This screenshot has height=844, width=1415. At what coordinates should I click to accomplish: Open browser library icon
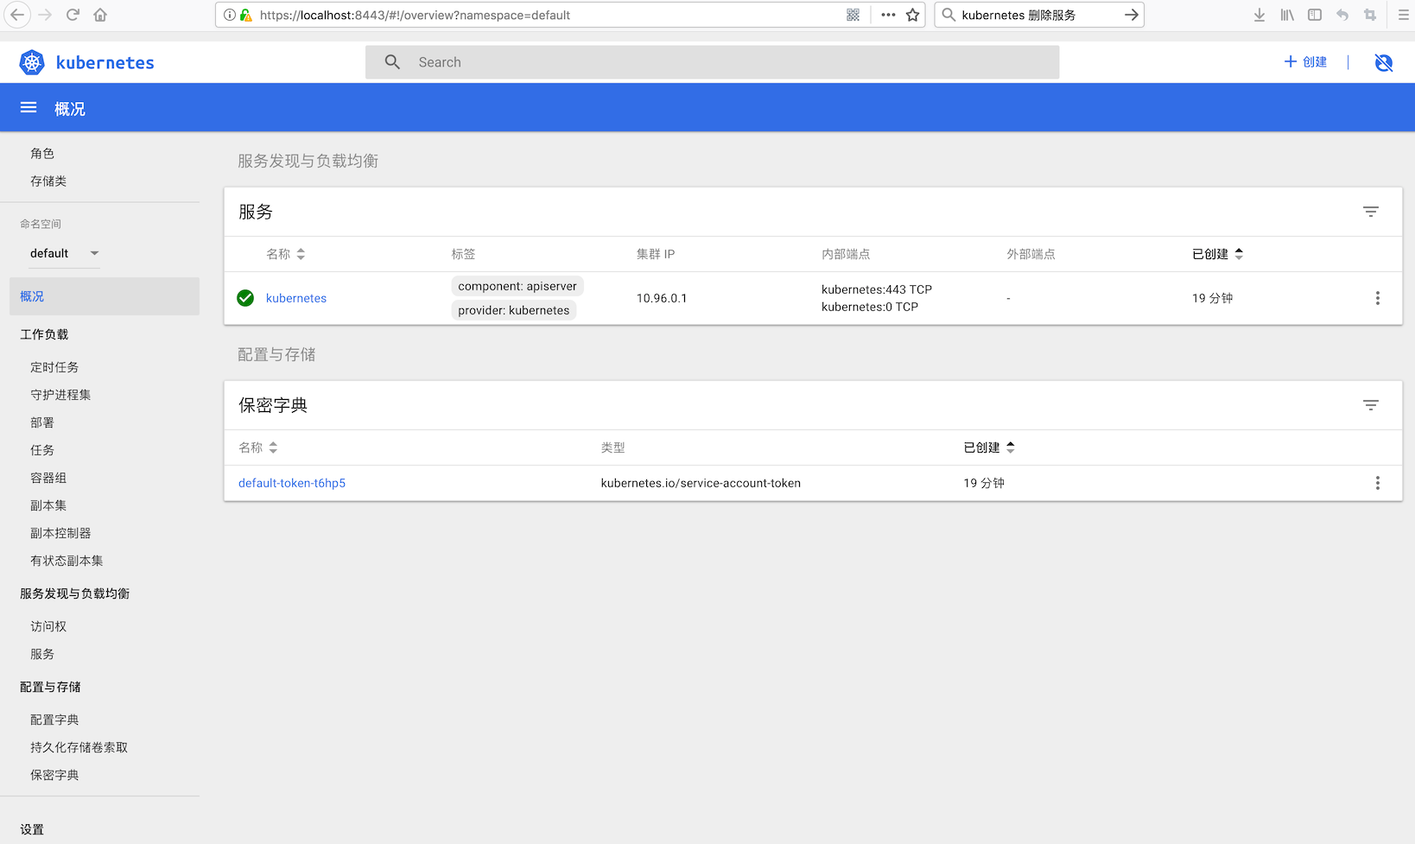[x=1287, y=15]
